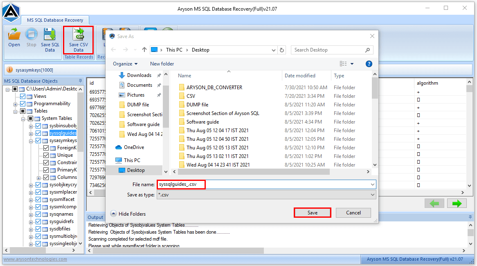Click Save CSV Data icon
This screenshot has height=266, width=477.
[79, 40]
